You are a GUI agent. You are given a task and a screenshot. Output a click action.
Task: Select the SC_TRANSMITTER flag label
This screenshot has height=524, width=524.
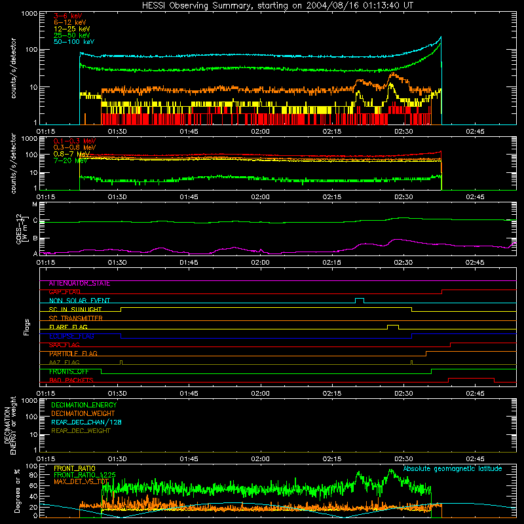click(x=75, y=318)
